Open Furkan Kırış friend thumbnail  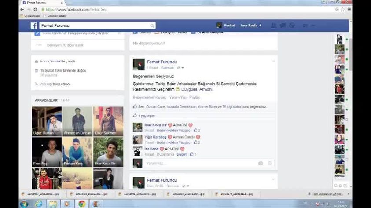click(77, 152)
